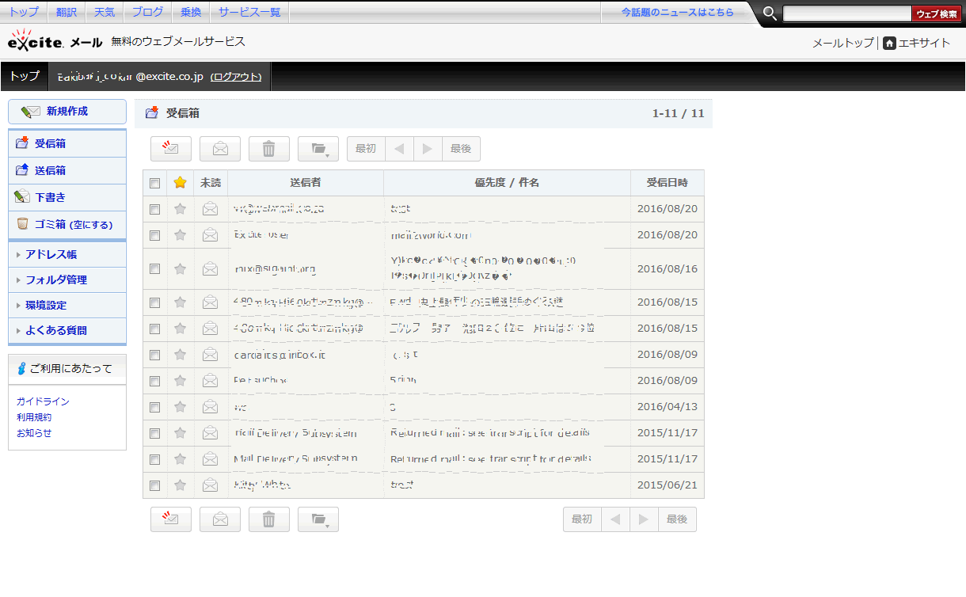
Task: Click the magnifier search icon at top
Action: click(x=769, y=13)
